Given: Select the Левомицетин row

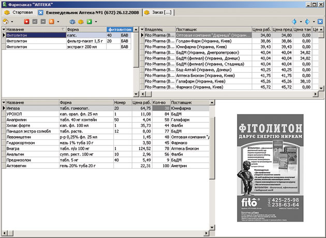Looking at the screenshot, I should pos(106,137).
